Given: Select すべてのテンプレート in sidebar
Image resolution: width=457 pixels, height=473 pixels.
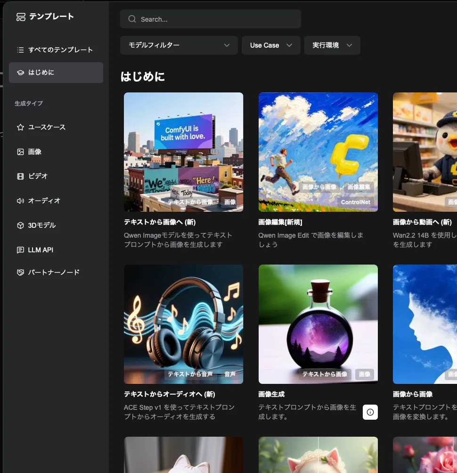Looking at the screenshot, I should pyautogui.click(x=56, y=50).
